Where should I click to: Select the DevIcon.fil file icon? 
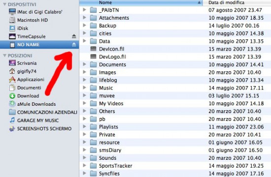[x=93, y=49]
